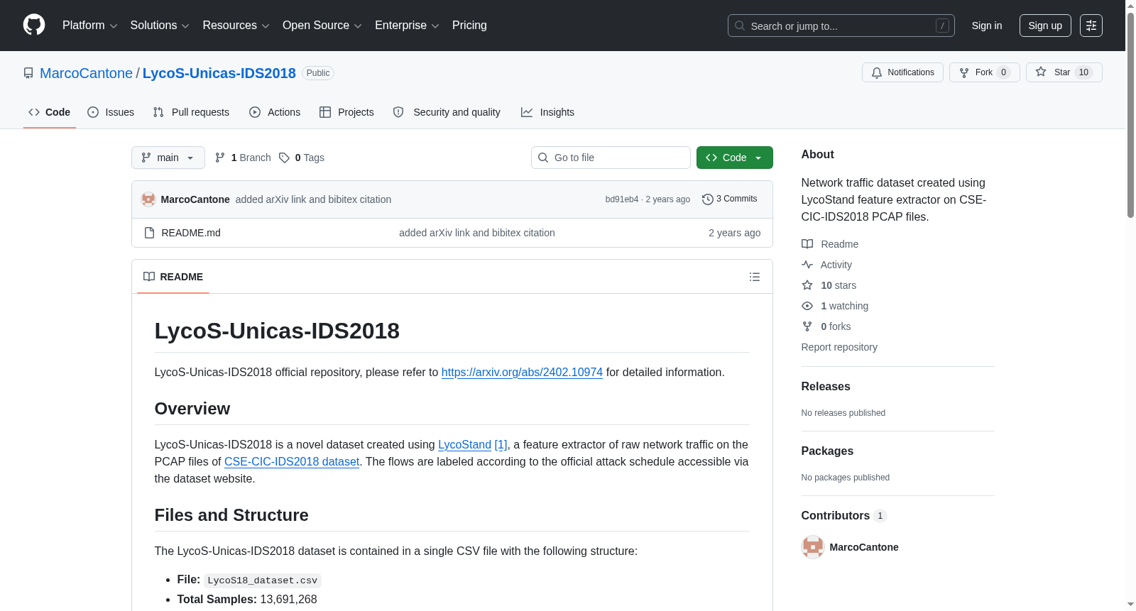1136x611 pixels.
Task: View the 0 forks link
Action: (x=826, y=326)
